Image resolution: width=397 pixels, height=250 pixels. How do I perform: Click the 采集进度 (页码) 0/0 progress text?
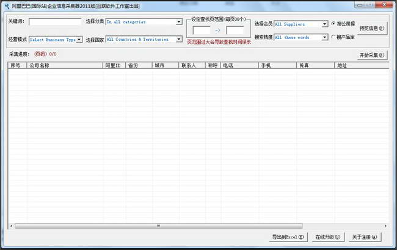[x=32, y=54]
